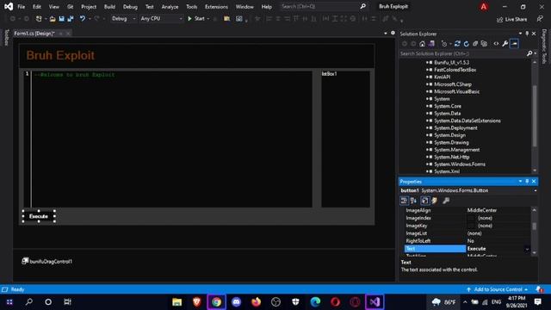Open the Diagnostic Tools side tab
This screenshot has width=551, height=310.
pyautogui.click(x=544, y=46)
